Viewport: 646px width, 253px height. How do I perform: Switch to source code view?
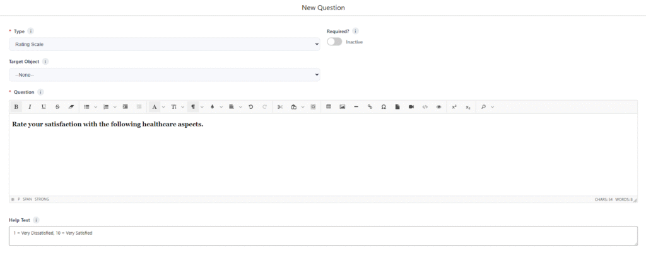point(425,107)
